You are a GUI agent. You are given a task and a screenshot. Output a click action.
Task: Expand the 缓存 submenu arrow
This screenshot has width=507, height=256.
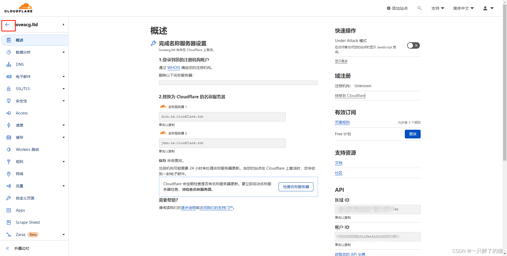(x=64, y=137)
